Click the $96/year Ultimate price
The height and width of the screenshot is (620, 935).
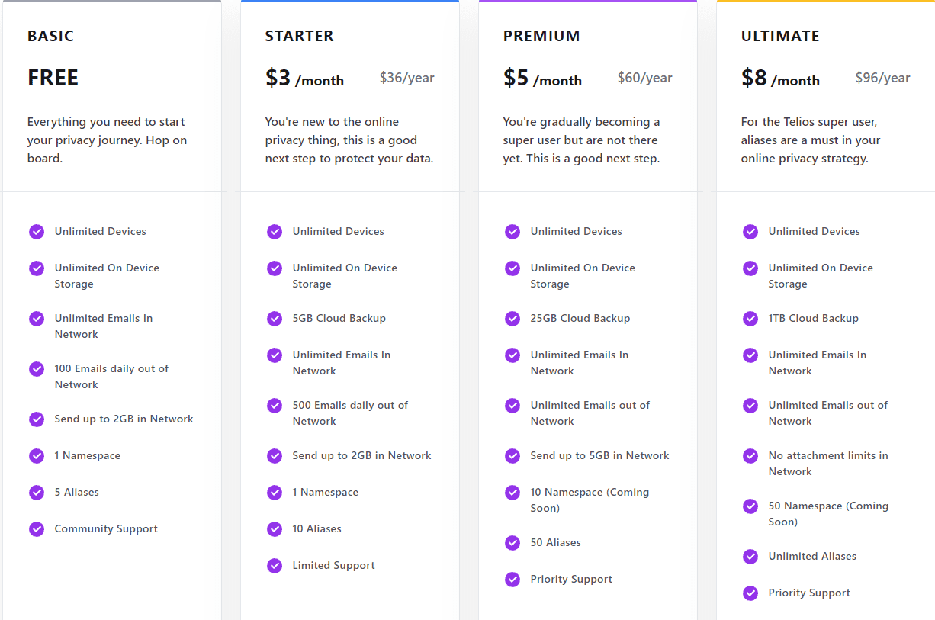coord(883,78)
